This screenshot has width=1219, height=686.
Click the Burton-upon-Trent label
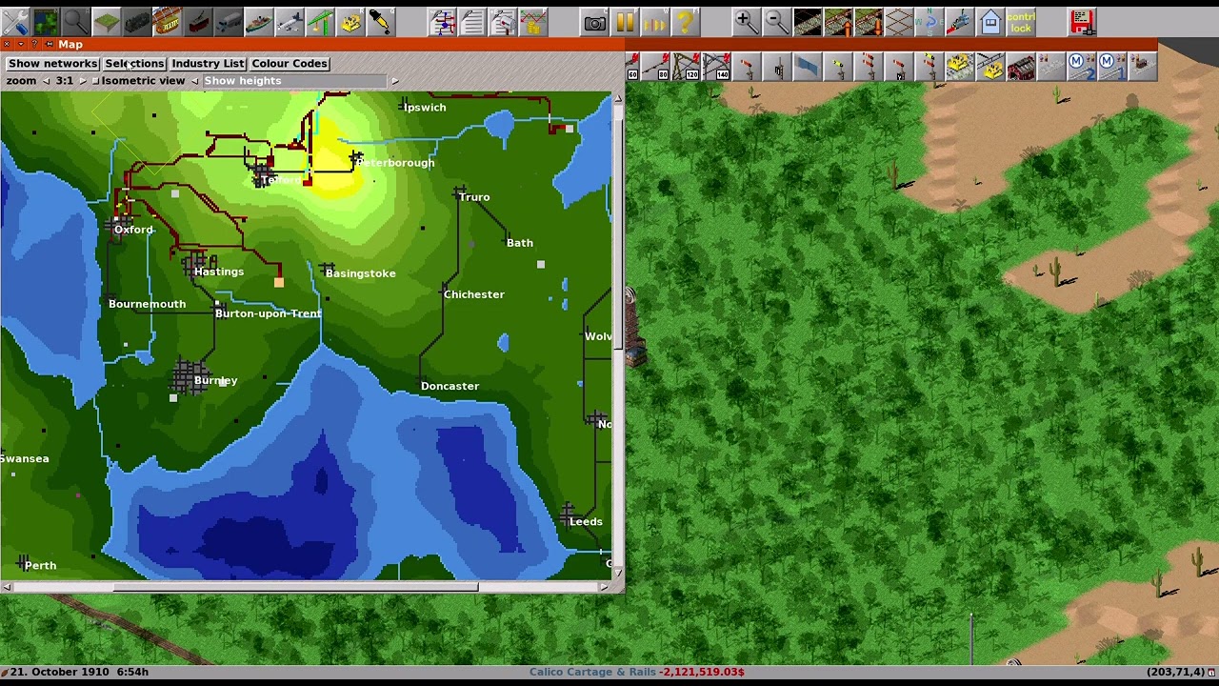268,313
